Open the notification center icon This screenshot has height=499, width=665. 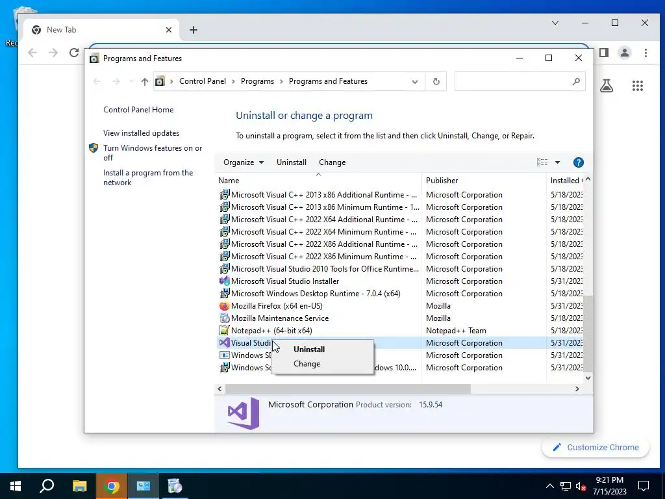point(644,486)
